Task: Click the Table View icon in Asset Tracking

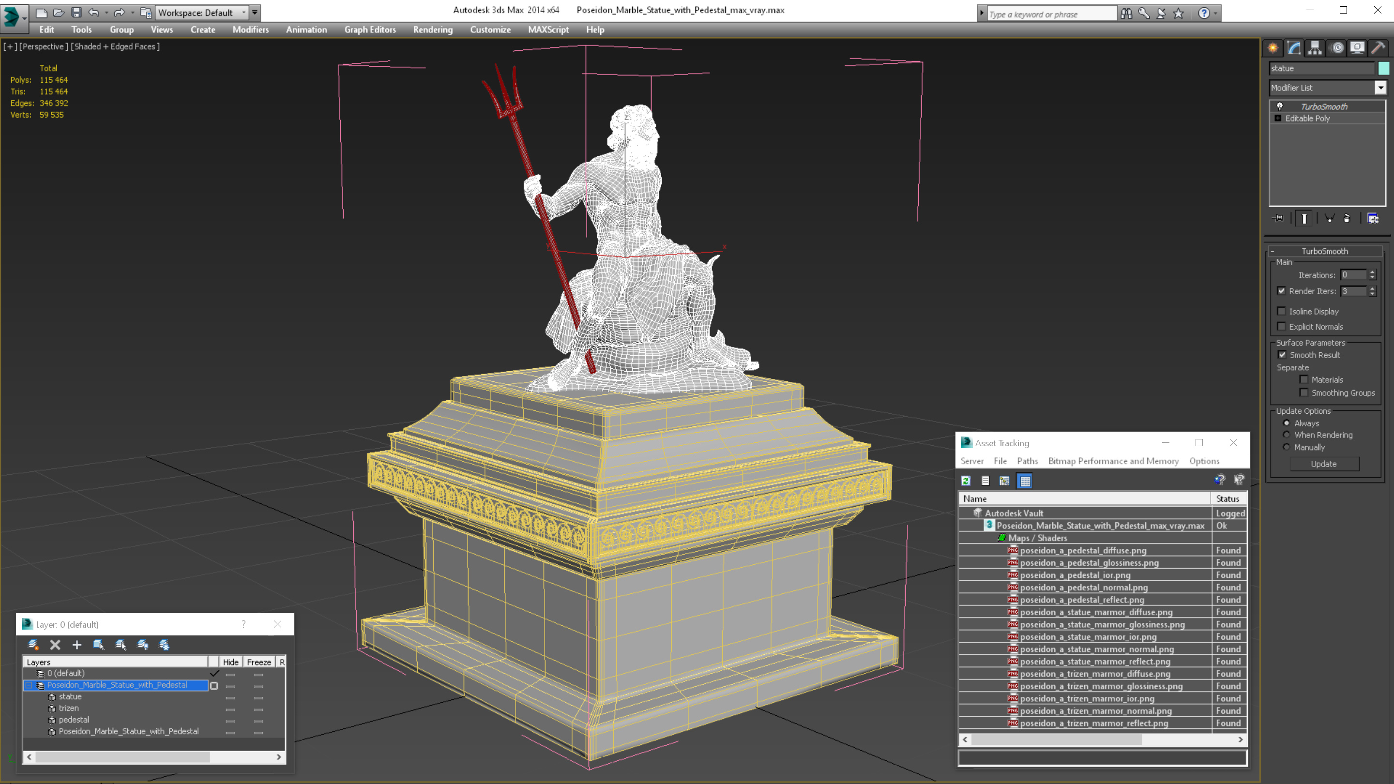Action: (1025, 481)
